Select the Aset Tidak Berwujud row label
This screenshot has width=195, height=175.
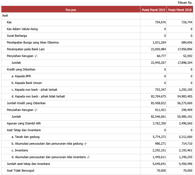(x=21, y=171)
